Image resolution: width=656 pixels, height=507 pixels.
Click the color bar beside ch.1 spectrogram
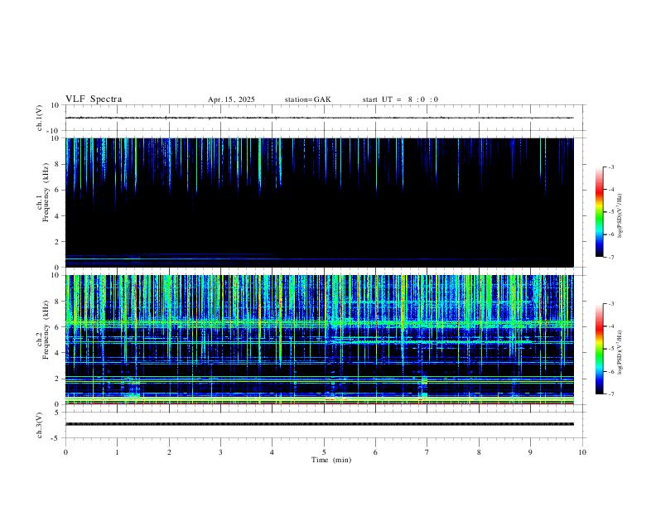pyautogui.click(x=599, y=212)
